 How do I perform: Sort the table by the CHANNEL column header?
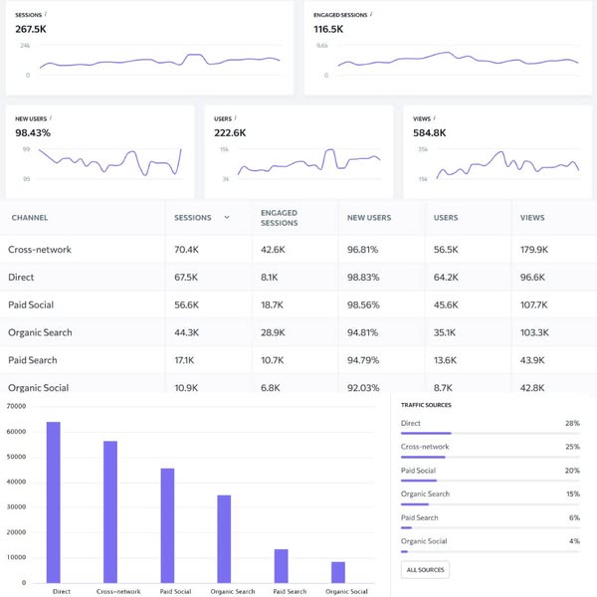(x=30, y=218)
